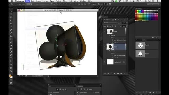
Task: Switch to the Channels tab
Action: [138, 40]
